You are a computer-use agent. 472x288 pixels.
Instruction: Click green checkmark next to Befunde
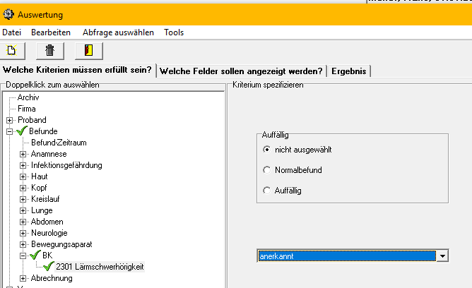pos(21,131)
